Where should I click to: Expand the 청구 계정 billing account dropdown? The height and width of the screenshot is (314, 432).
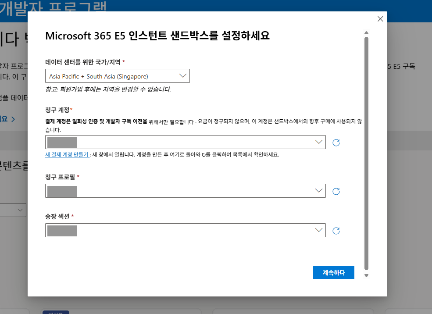tap(186, 142)
